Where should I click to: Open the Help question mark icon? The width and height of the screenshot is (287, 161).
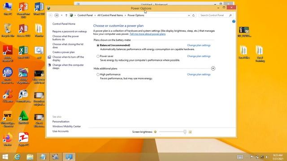tap(234, 21)
